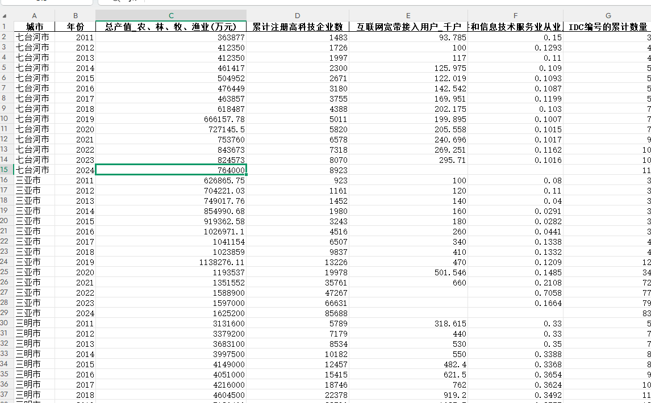The height and width of the screenshot is (403, 651).
Task: Select cell 666157.78
Action: [x=170, y=119]
